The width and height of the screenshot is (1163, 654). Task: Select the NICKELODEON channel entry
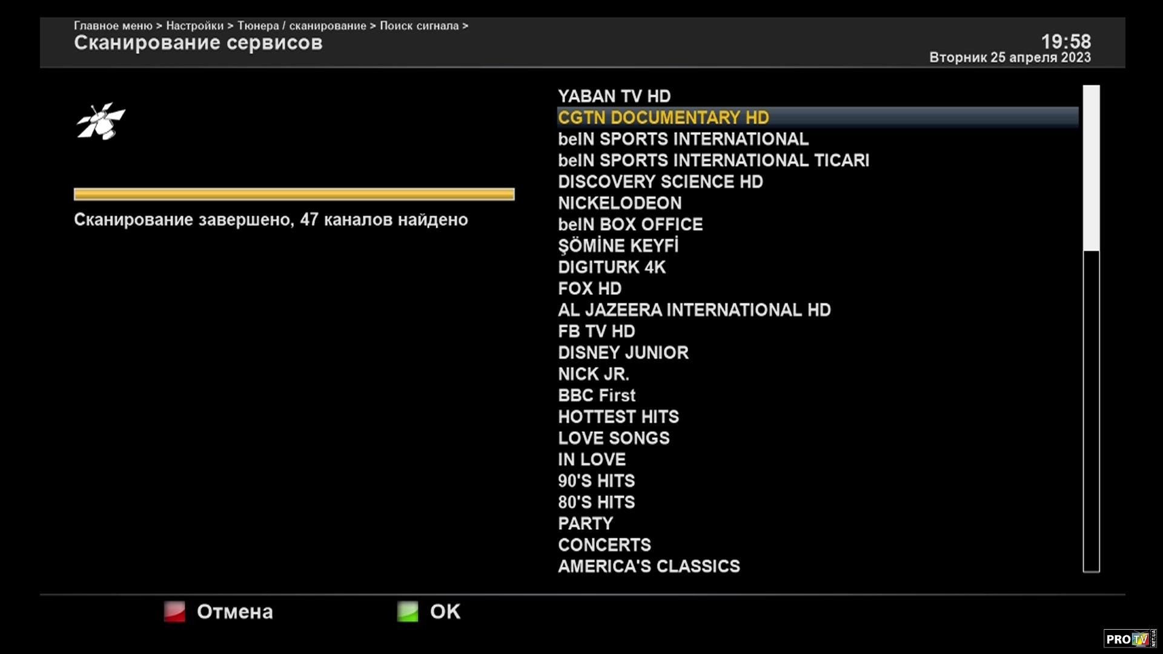[620, 203]
